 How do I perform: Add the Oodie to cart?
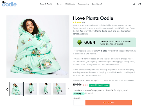[x=109, y=103]
